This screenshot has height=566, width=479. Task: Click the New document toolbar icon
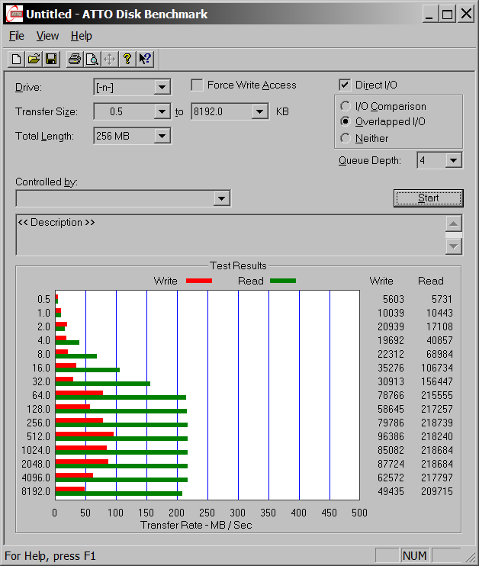(17, 59)
